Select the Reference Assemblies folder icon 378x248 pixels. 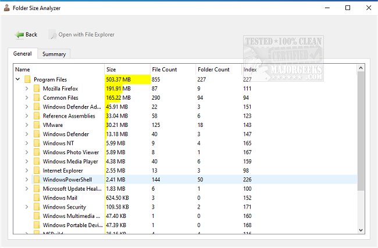tap(37, 116)
